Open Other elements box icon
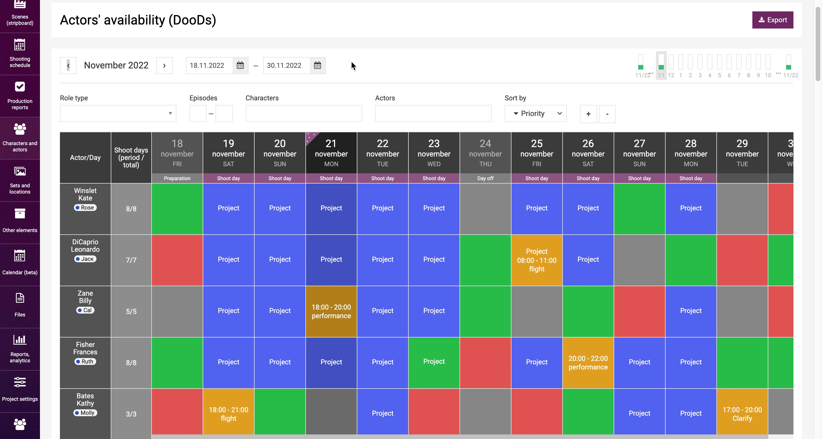822x439 pixels. pyautogui.click(x=20, y=214)
